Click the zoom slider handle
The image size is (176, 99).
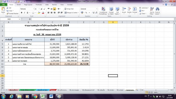(x=167, y=92)
